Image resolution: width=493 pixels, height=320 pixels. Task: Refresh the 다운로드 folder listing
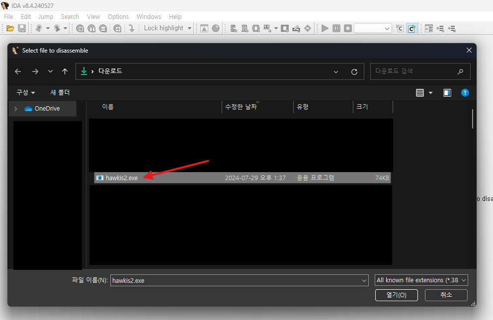[354, 71]
